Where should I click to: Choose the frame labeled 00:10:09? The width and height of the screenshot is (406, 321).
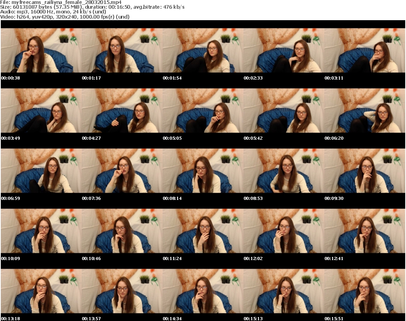(41, 231)
